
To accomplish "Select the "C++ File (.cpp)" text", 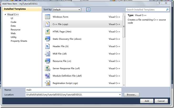I will (60, 24).
